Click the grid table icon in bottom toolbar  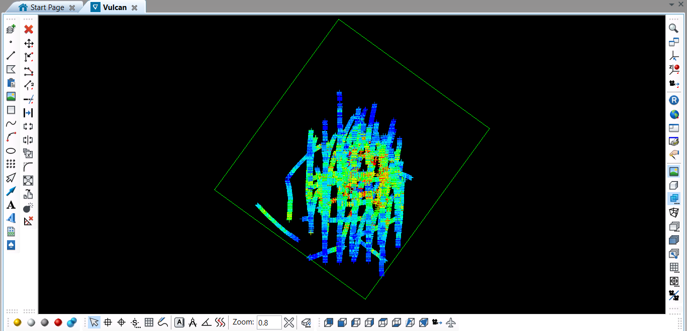click(149, 322)
